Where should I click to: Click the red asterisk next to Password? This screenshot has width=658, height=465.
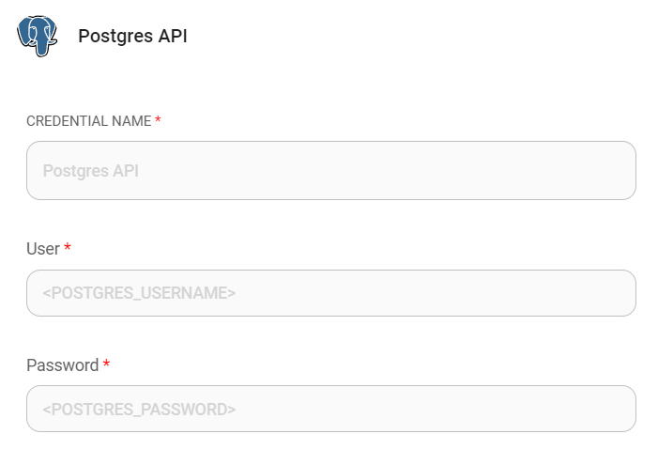click(107, 364)
